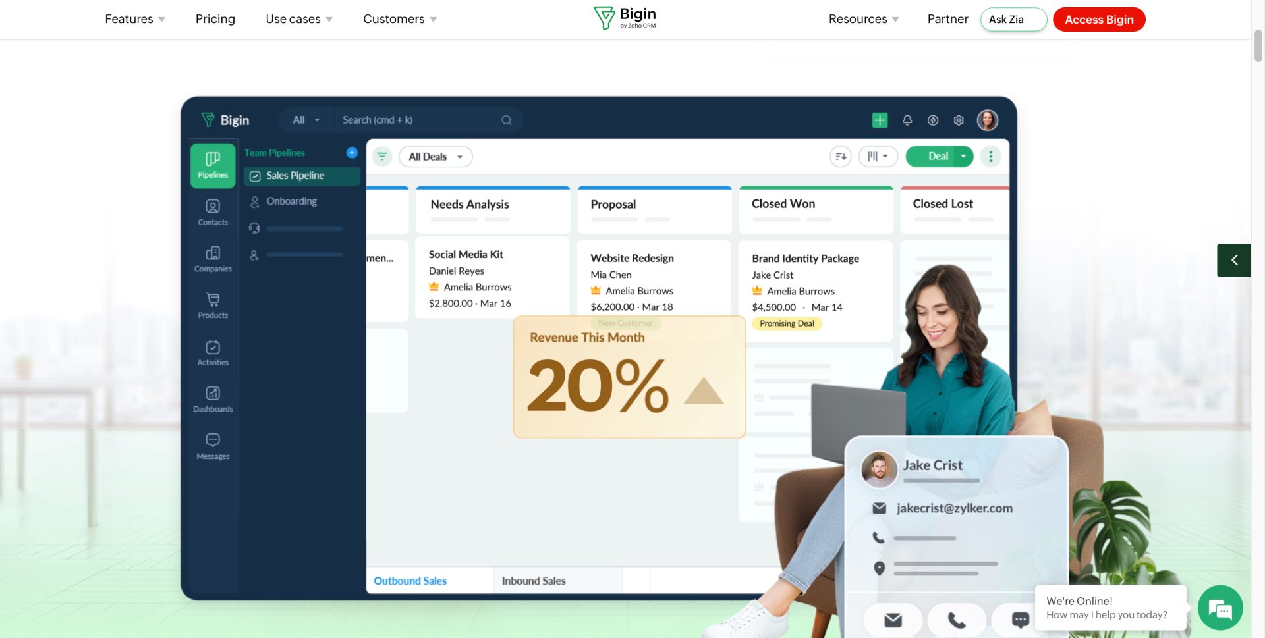
Task: Open the live chat bubble icon
Action: [x=1220, y=608]
